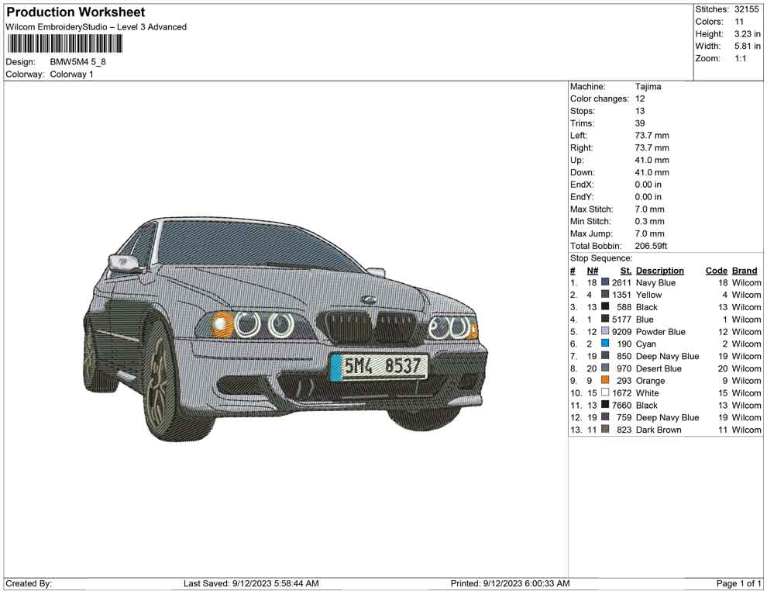Pick the Powder Blue 9209 swatch
The image size is (767, 591).
pos(605,331)
